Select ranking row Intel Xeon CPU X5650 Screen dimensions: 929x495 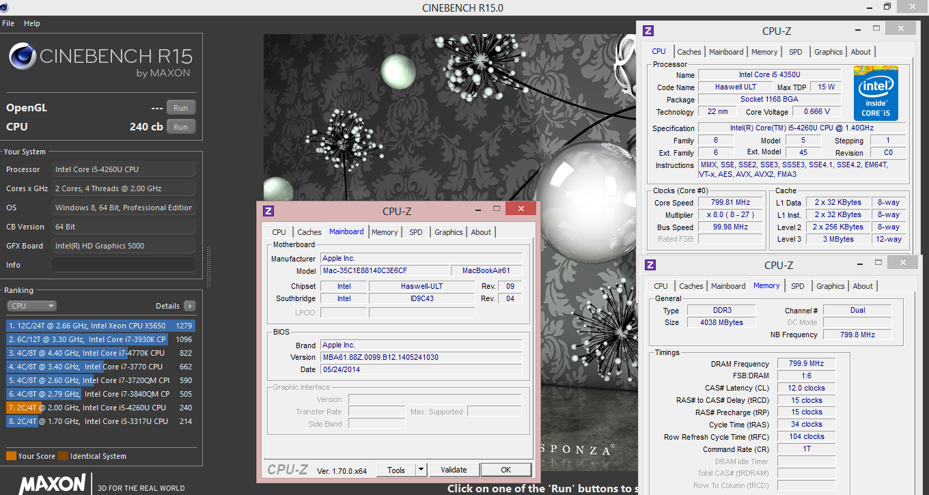tap(101, 326)
